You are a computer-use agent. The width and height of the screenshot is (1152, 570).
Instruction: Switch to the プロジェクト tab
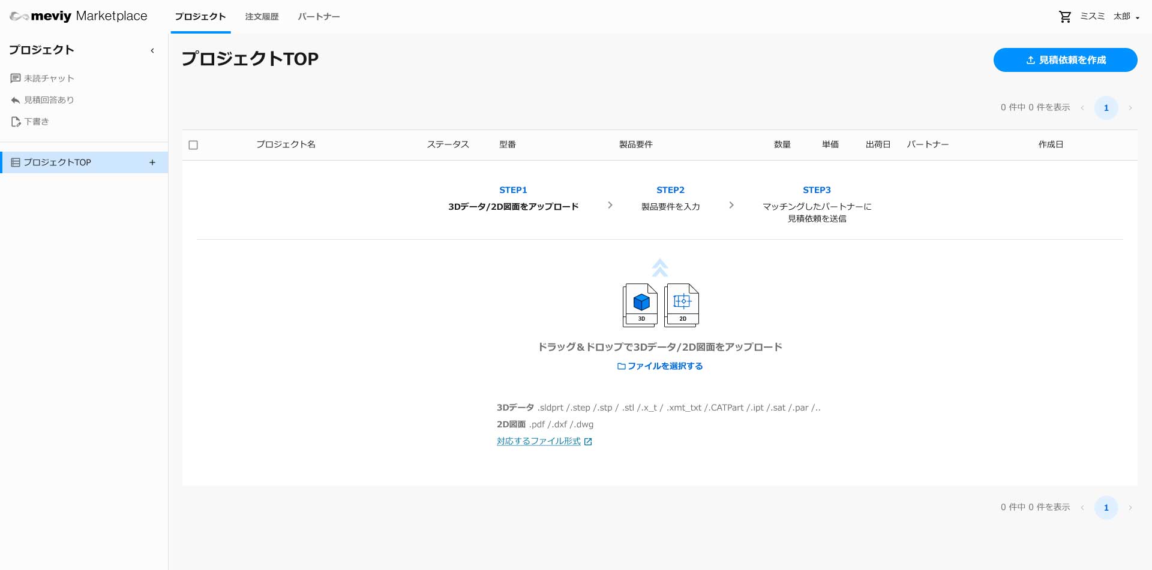[x=200, y=17]
